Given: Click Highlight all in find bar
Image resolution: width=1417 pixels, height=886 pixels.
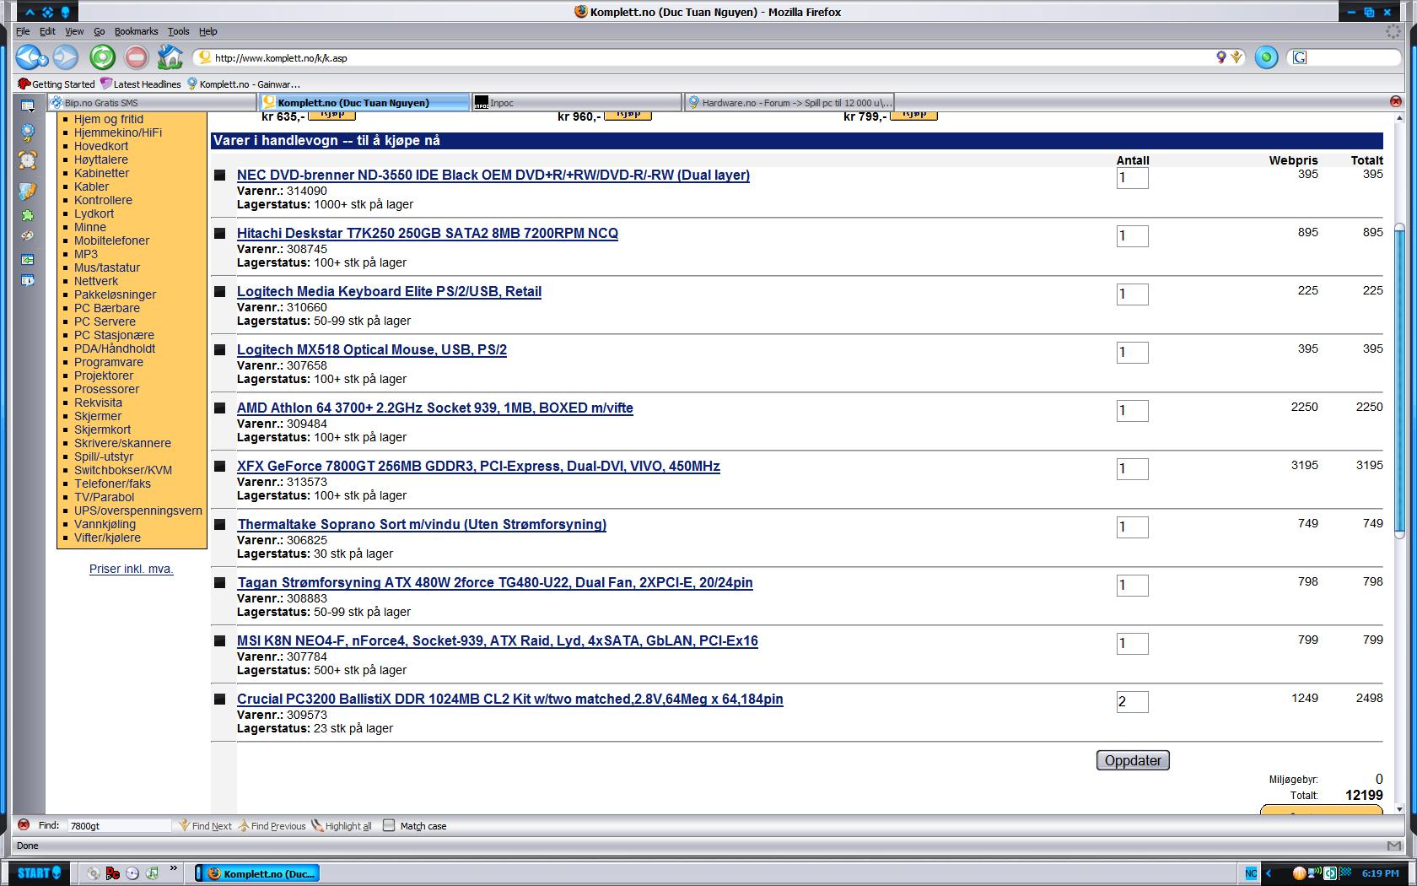Looking at the screenshot, I should click(x=342, y=826).
